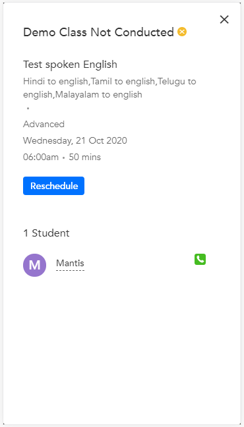Viewport: 244px width, 427px height.
Task: Click the small bullet dot below subjects
Action: tap(28, 108)
